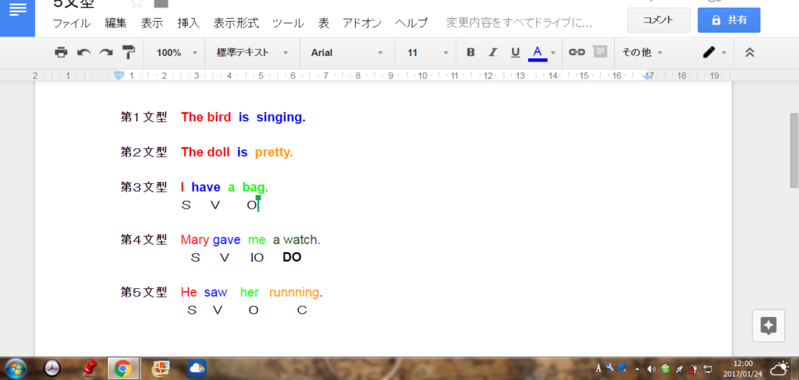Open the ファイル menu

tap(72, 23)
